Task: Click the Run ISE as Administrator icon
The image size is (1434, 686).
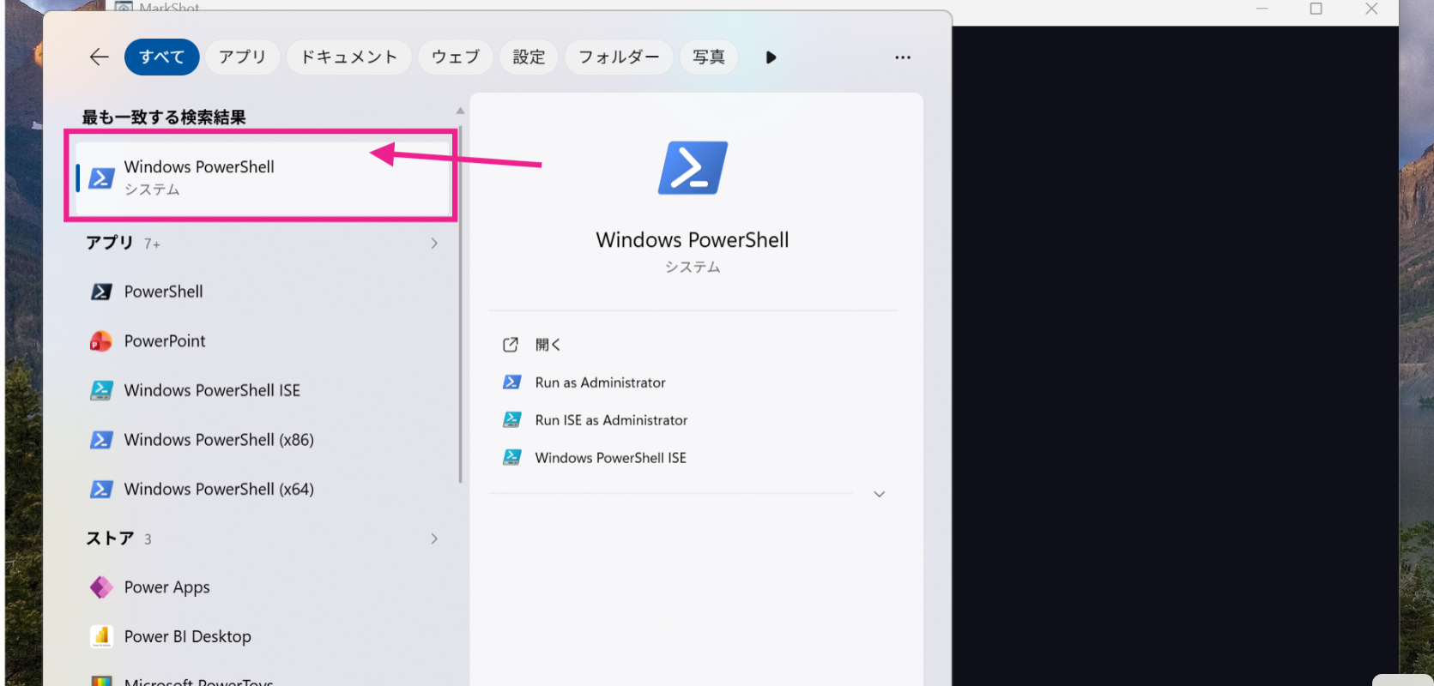Action: (x=511, y=420)
